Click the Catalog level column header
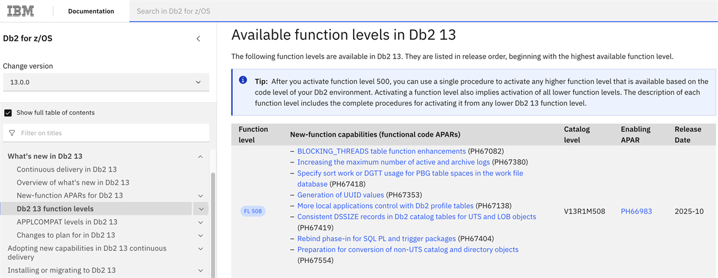The height and width of the screenshot is (278, 718). pos(577,135)
